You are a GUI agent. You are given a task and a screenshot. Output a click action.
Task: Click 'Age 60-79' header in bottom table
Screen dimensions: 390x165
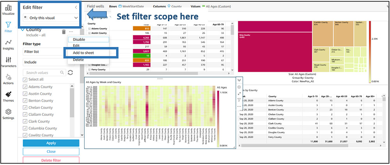(356, 96)
